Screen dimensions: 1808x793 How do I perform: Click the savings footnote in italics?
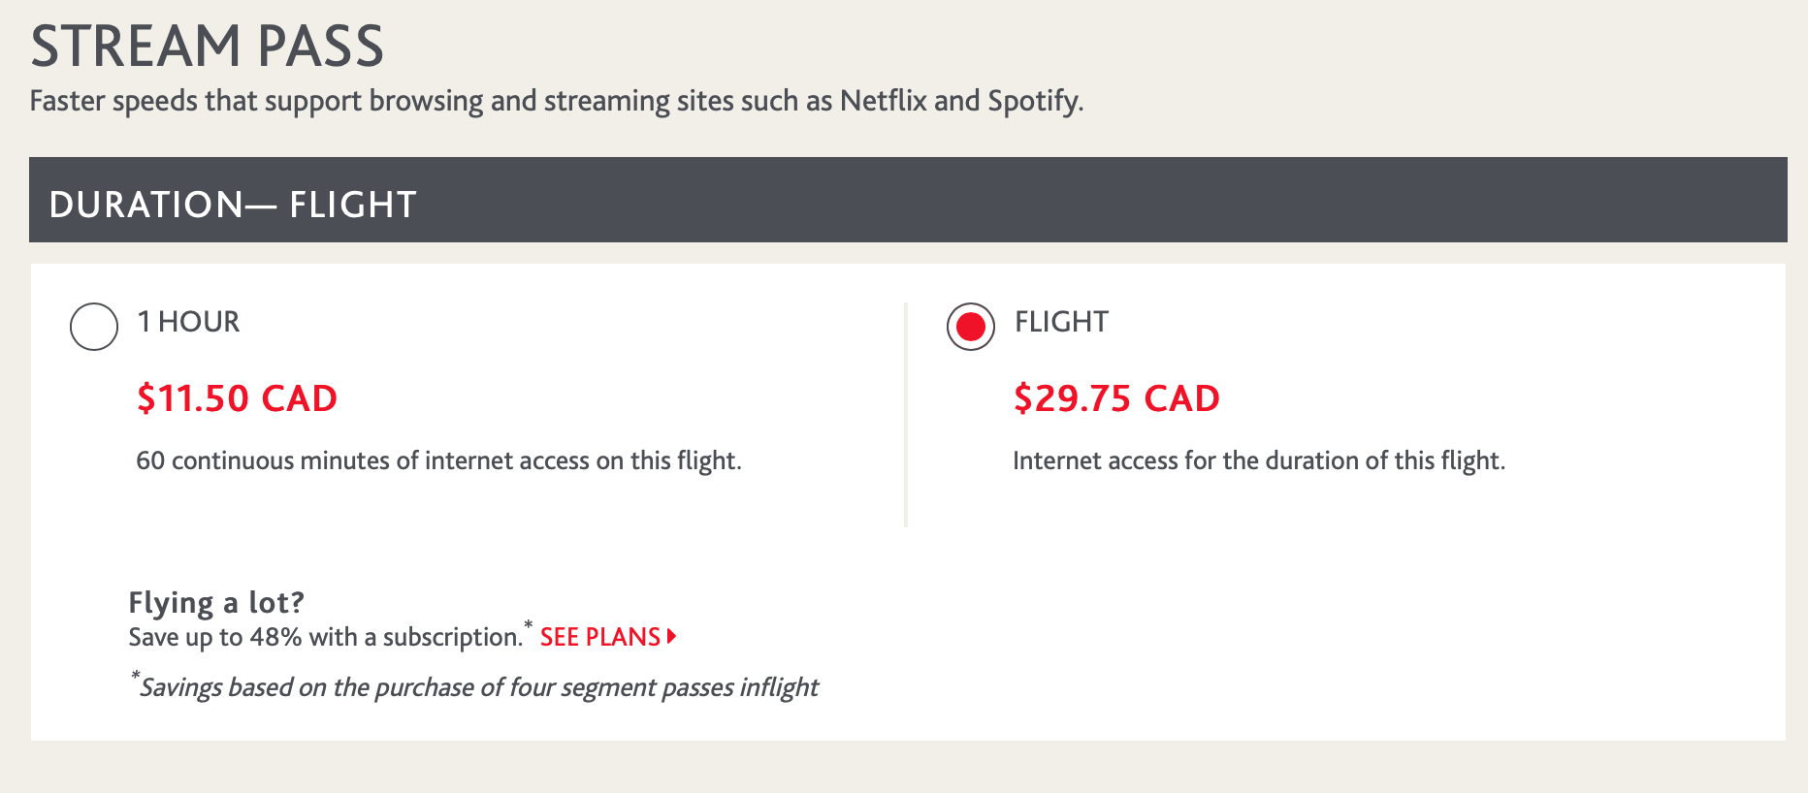(479, 687)
